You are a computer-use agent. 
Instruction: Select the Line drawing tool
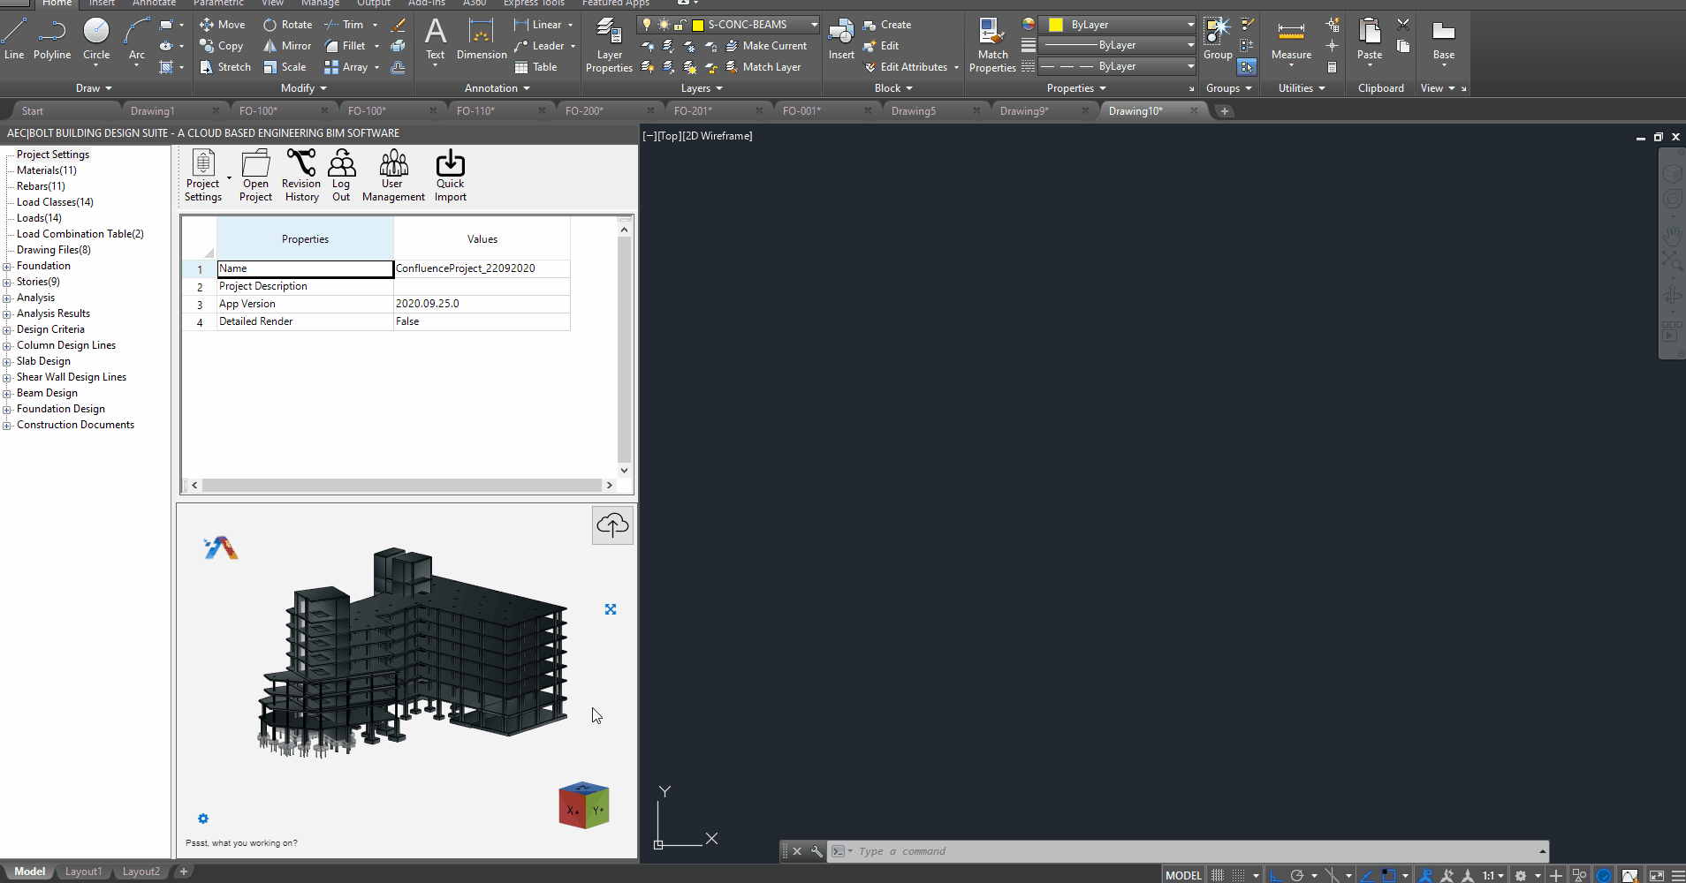click(x=14, y=40)
